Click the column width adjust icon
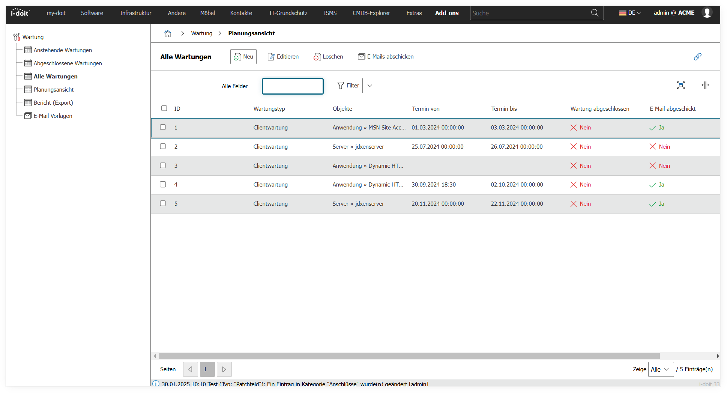Screen dimensions: 727x393 [x=705, y=85]
